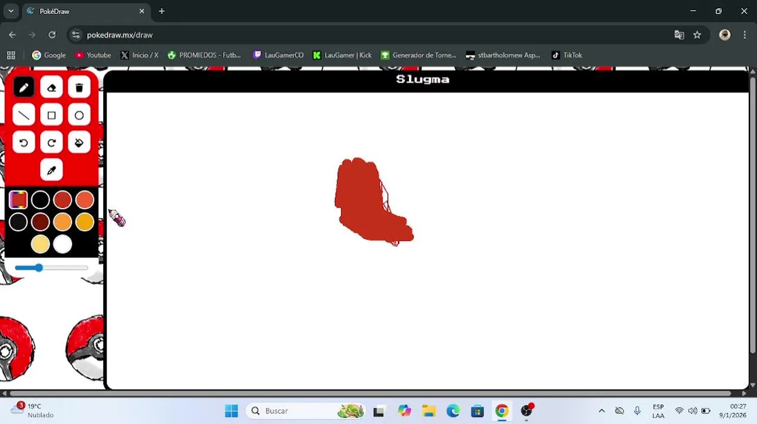This screenshot has height=424, width=757.
Task: Clear canvas with the trash icon
Action: tap(79, 88)
